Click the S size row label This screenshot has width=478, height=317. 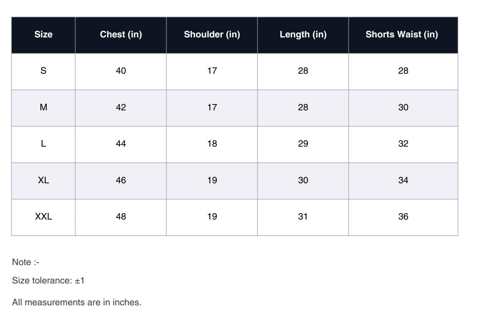point(43,71)
